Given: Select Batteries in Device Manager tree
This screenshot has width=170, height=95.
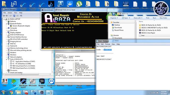Looking at the screenshot, I should click(x=13, y=21).
